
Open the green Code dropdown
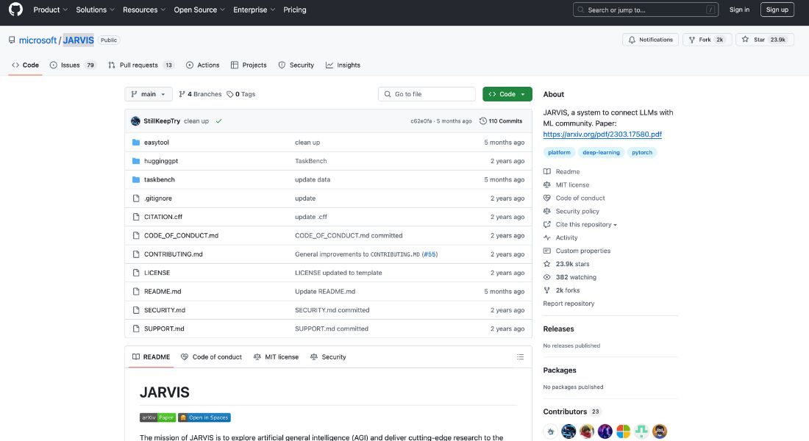507,93
